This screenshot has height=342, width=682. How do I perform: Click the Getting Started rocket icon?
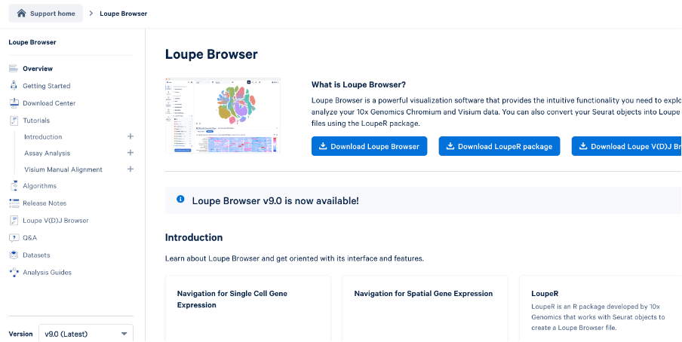pos(14,86)
